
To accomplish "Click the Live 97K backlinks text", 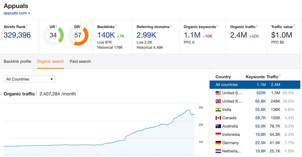I will click(105, 42).
